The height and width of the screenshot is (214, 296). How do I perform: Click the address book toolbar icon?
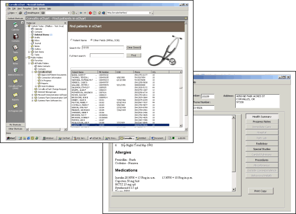[43, 13]
